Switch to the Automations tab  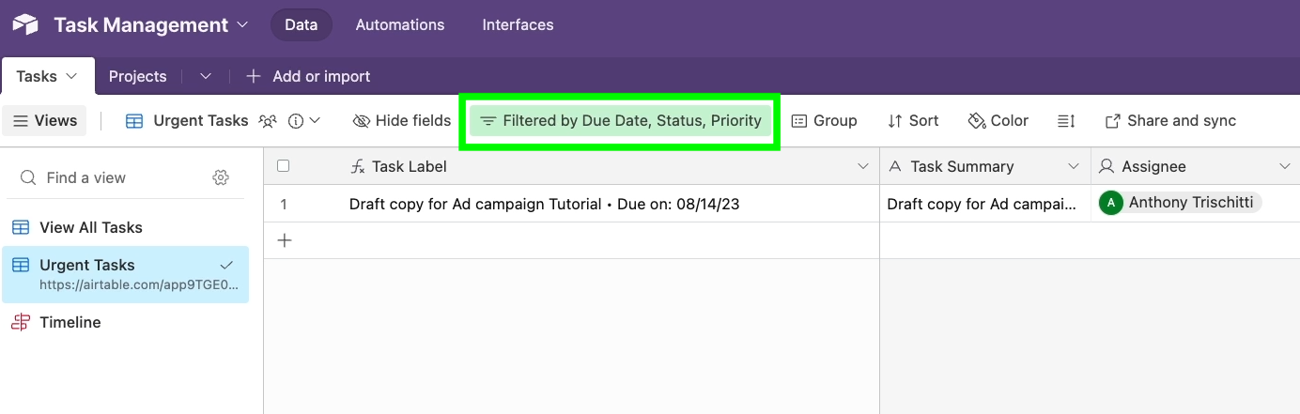[x=399, y=25]
